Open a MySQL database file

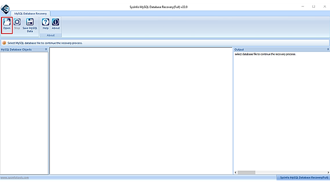[7, 25]
